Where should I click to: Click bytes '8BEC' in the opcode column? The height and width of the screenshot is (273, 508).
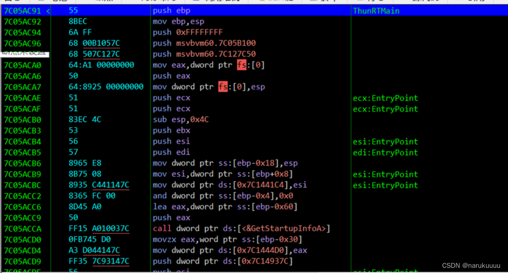[78, 22]
